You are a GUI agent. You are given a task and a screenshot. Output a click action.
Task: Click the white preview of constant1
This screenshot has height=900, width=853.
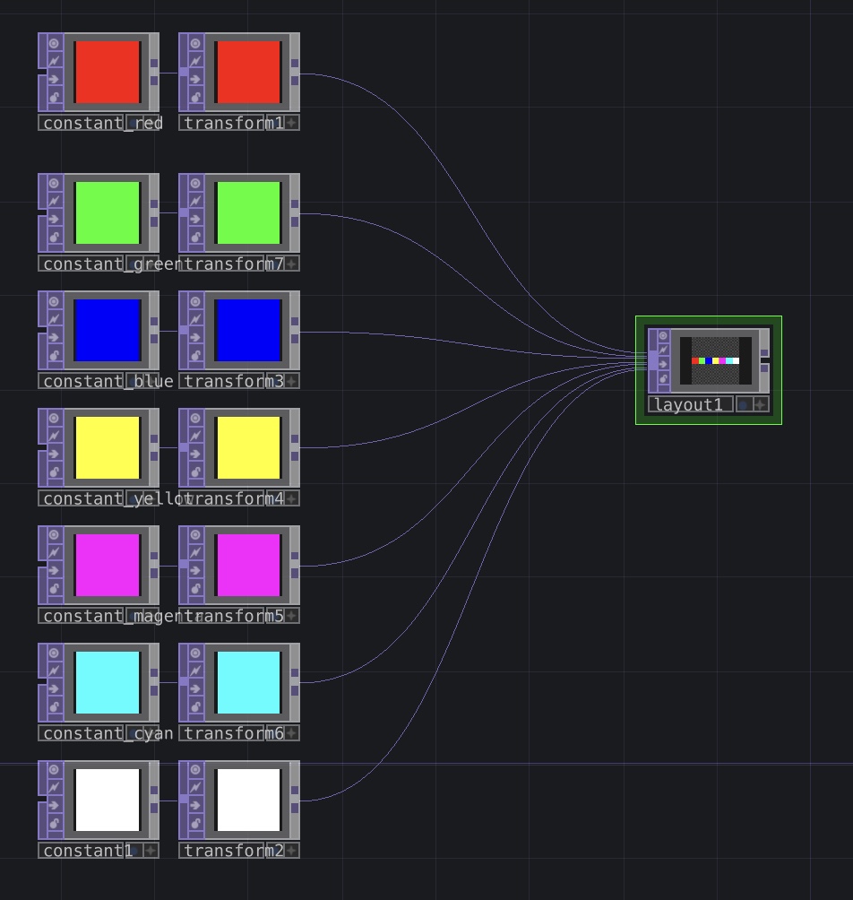point(108,800)
